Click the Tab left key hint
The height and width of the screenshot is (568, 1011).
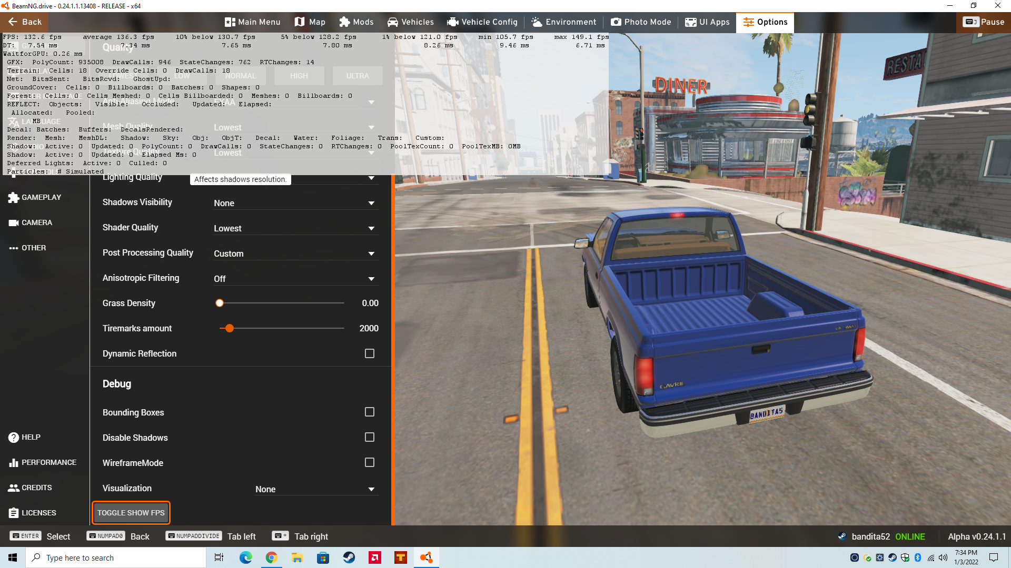point(211,536)
